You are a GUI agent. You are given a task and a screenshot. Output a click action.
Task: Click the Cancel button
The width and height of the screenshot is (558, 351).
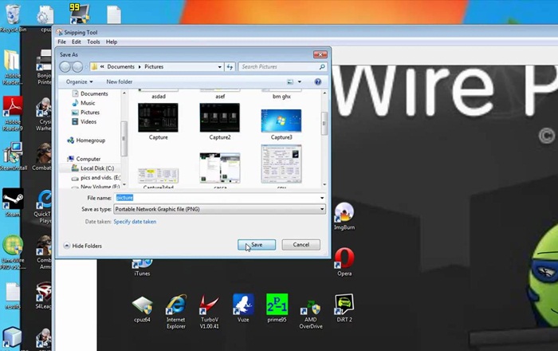click(x=301, y=245)
